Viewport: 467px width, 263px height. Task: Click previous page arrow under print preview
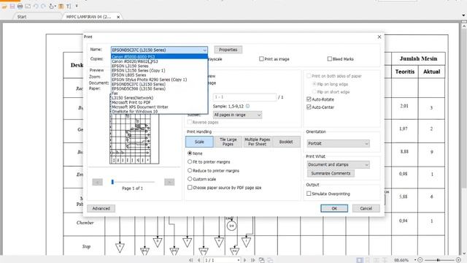(97, 182)
